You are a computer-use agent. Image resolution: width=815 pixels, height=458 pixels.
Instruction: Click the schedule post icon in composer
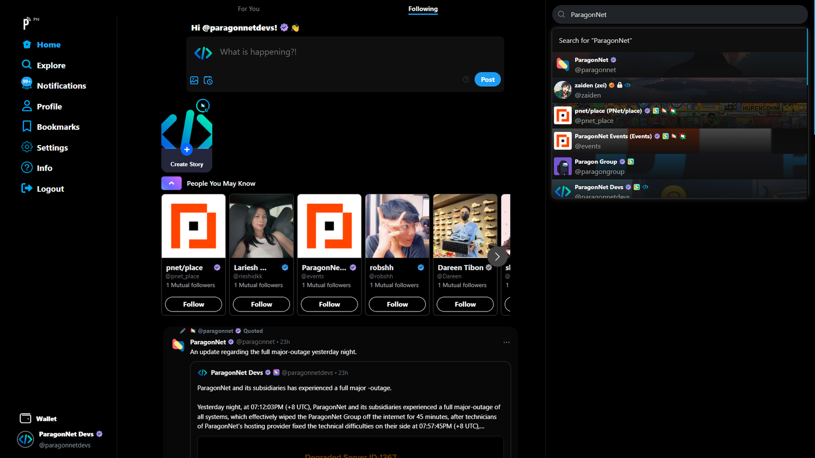tap(208, 80)
